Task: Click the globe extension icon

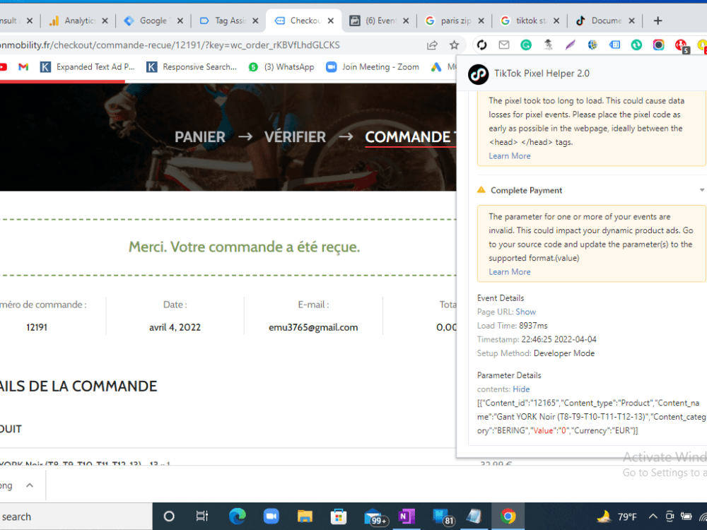Action: [592, 45]
